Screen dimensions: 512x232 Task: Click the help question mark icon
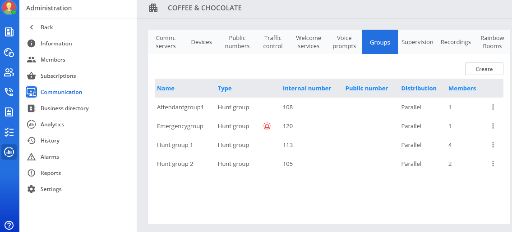click(x=9, y=225)
